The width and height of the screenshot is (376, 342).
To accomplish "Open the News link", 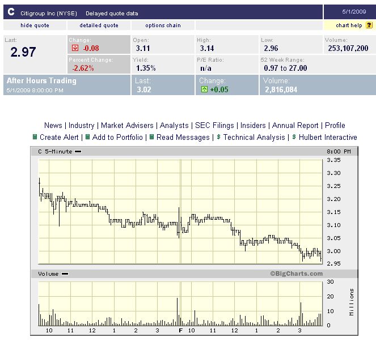I will [x=53, y=125].
